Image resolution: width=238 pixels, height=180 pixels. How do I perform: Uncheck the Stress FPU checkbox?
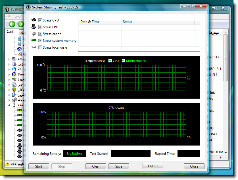click(40, 27)
